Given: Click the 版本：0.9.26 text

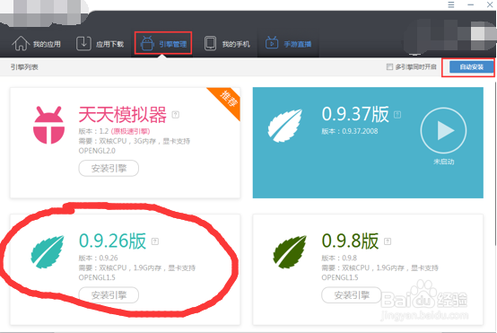Looking at the screenshot, I should click(99, 259).
